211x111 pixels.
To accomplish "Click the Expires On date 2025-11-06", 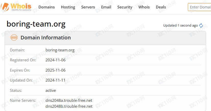I will (x=55, y=70).
